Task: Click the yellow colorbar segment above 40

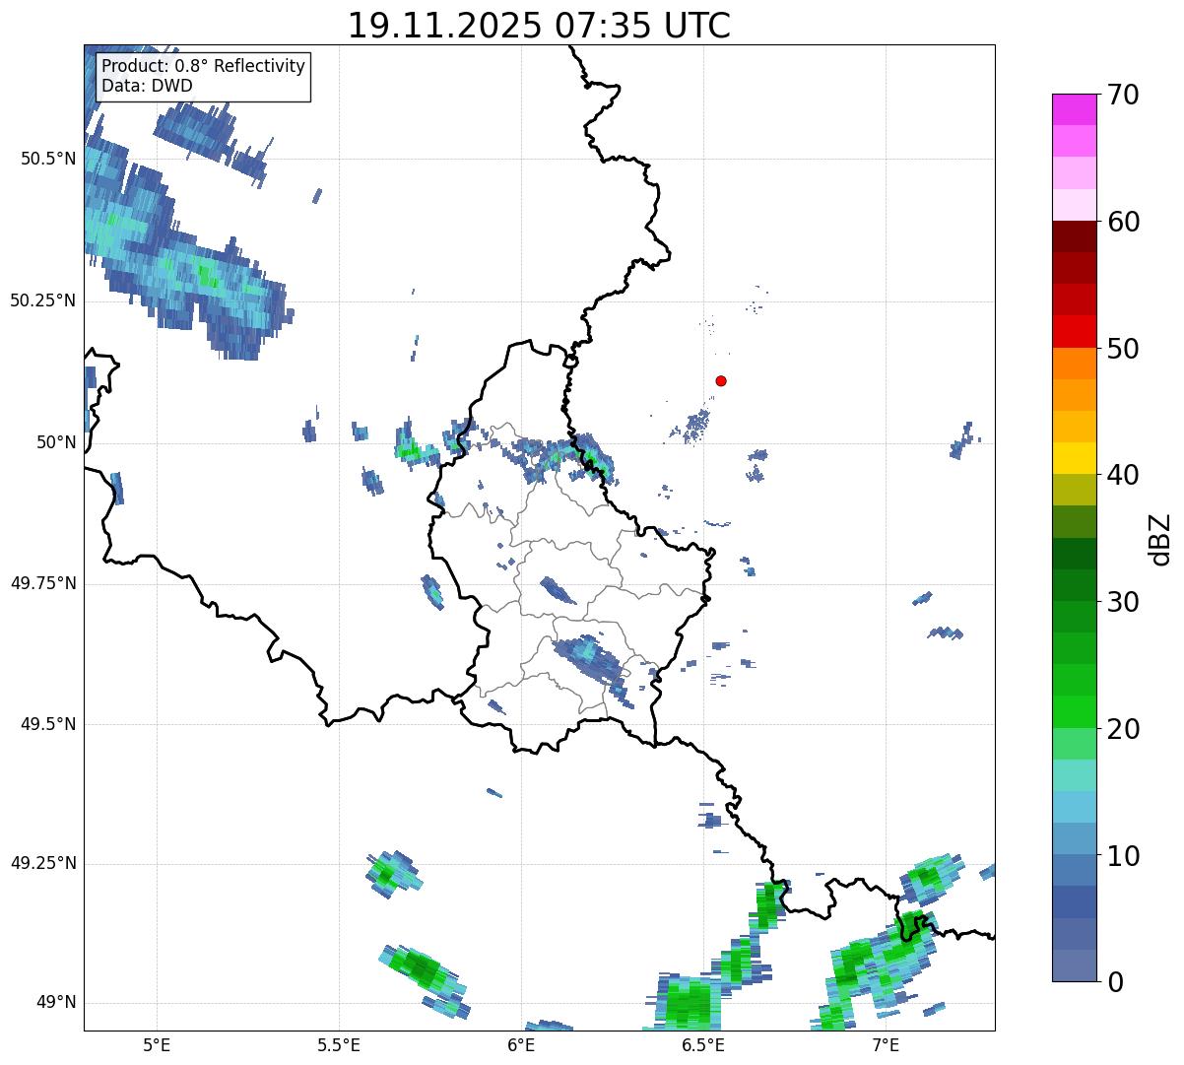Action: pyautogui.click(x=1074, y=458)
